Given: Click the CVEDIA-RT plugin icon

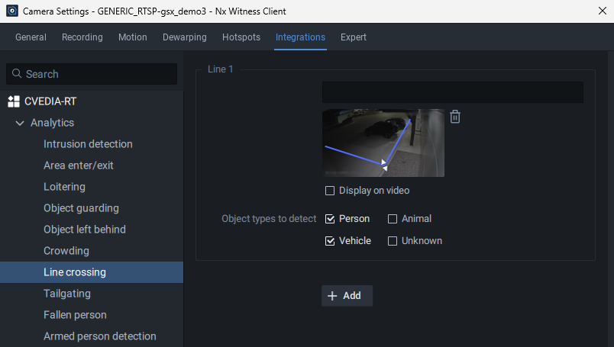Looking at the screenshot, I should pos(14,101).
